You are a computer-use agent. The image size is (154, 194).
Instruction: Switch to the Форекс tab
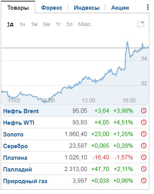51,8
